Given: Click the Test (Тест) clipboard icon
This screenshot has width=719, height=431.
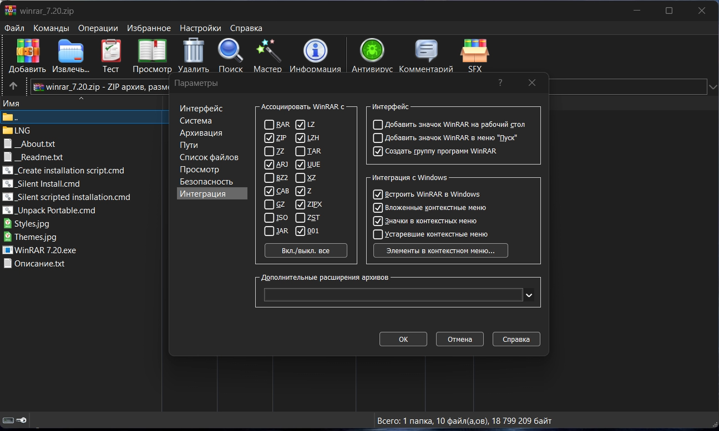Looking at the screenshot, I should click(x=111, y=52).
